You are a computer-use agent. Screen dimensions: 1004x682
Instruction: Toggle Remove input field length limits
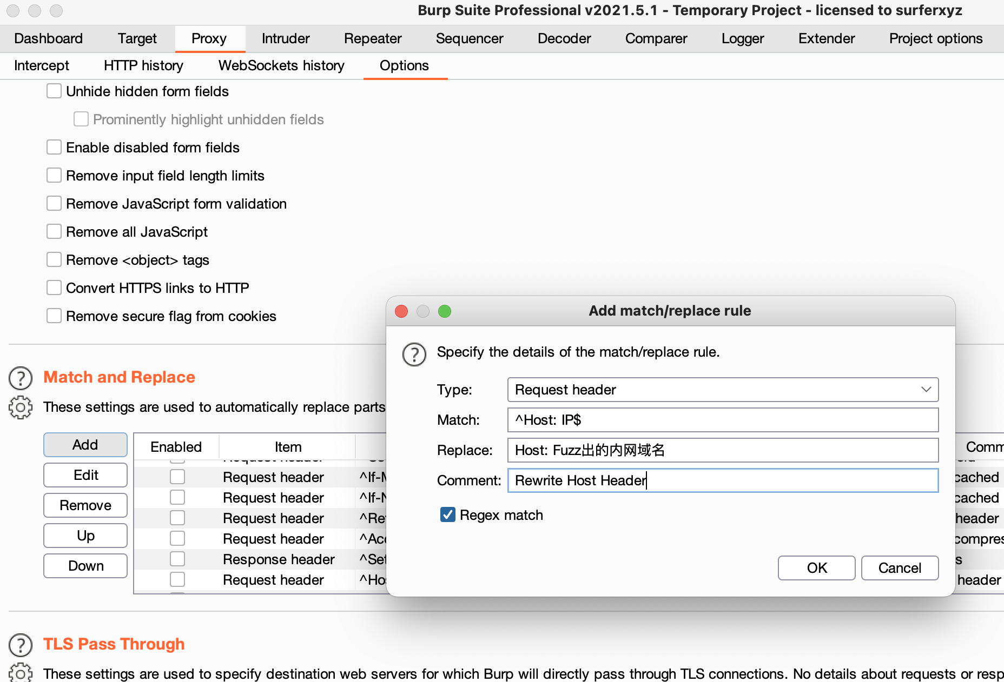pos(54,175)
